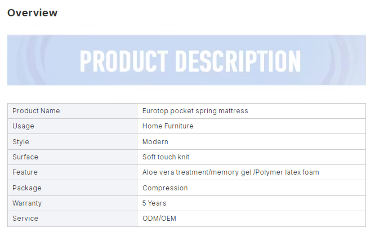Click the Compression value cell
Screen dimensions: 375x236
[251, 188]
